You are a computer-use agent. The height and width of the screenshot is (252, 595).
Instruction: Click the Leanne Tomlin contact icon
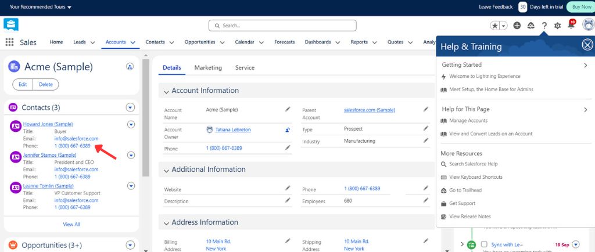point(16,188)
